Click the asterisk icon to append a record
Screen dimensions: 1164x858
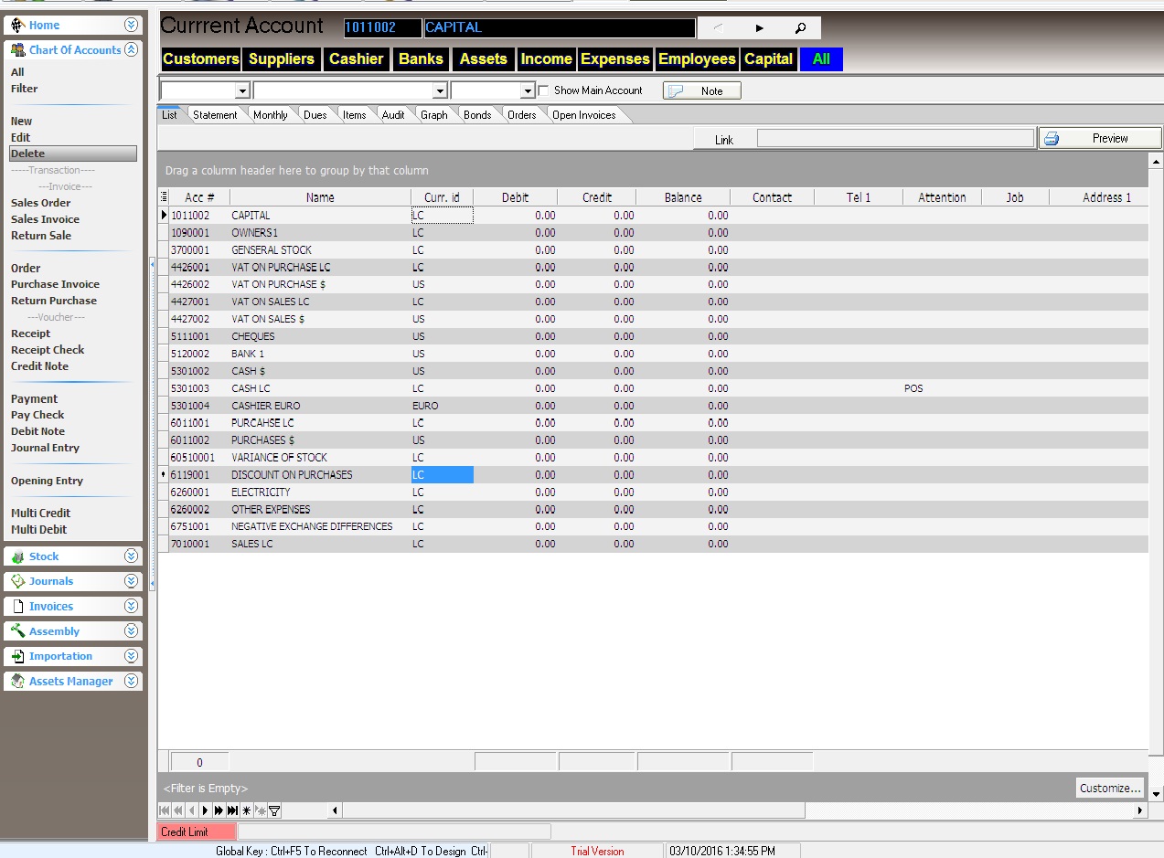pyautogui.click(x=246, y=810)
